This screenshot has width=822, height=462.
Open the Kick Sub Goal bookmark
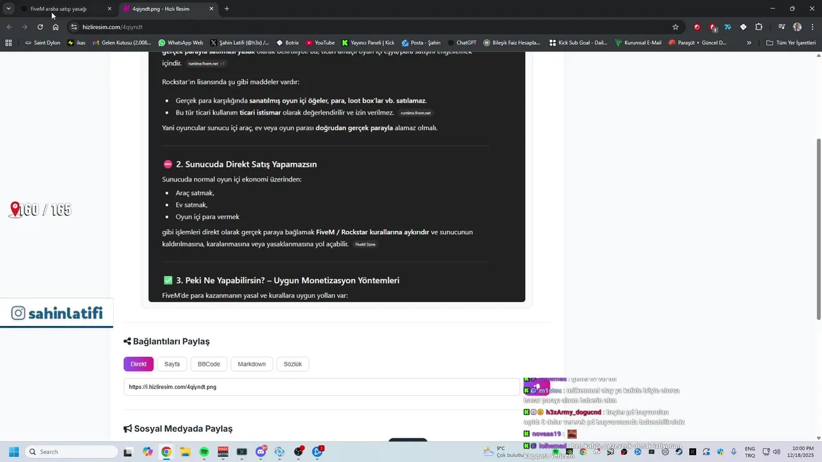coord(579,43)
